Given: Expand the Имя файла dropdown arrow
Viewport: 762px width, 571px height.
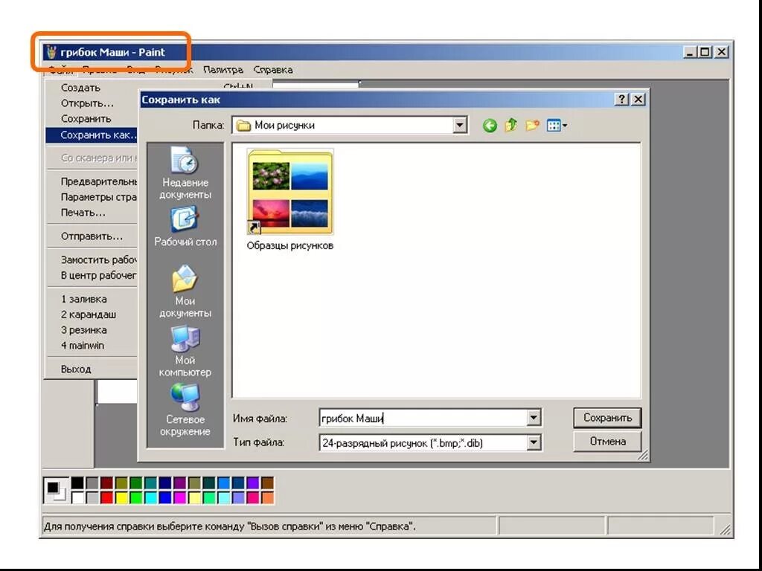Looking at the screenshot, I should click(x=533, y=418).
